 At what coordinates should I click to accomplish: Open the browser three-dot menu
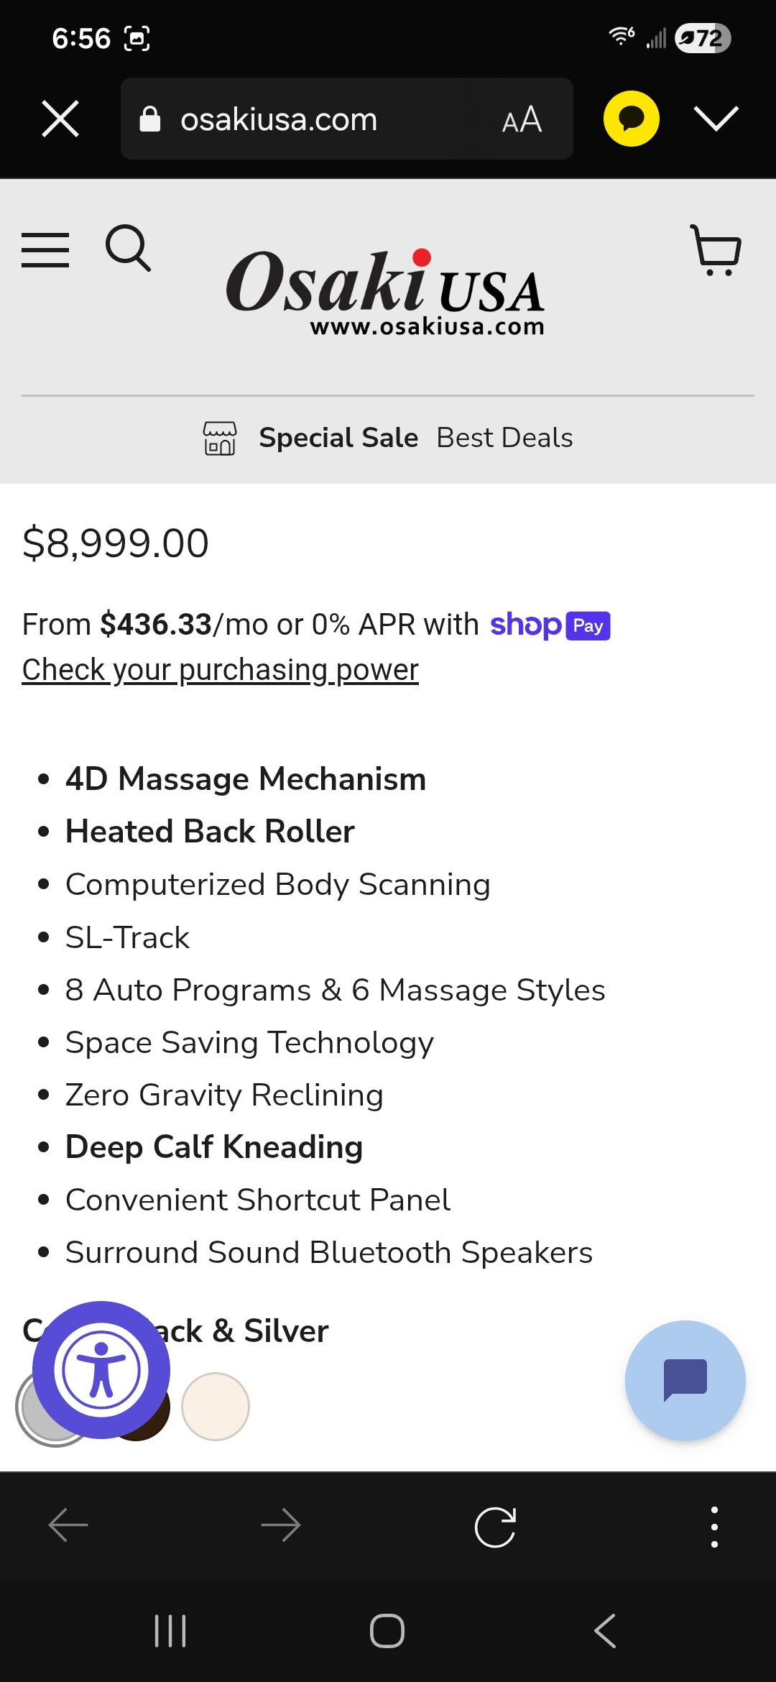[x=713, y=1526]
